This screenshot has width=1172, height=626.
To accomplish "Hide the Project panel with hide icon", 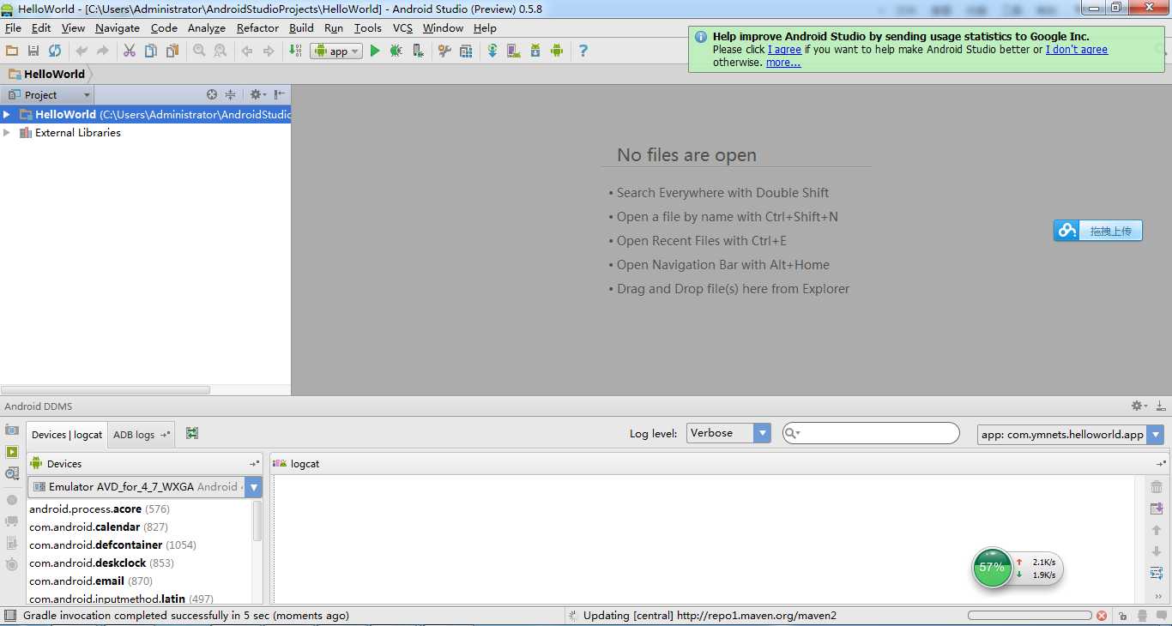I will [x=280, y=94].
